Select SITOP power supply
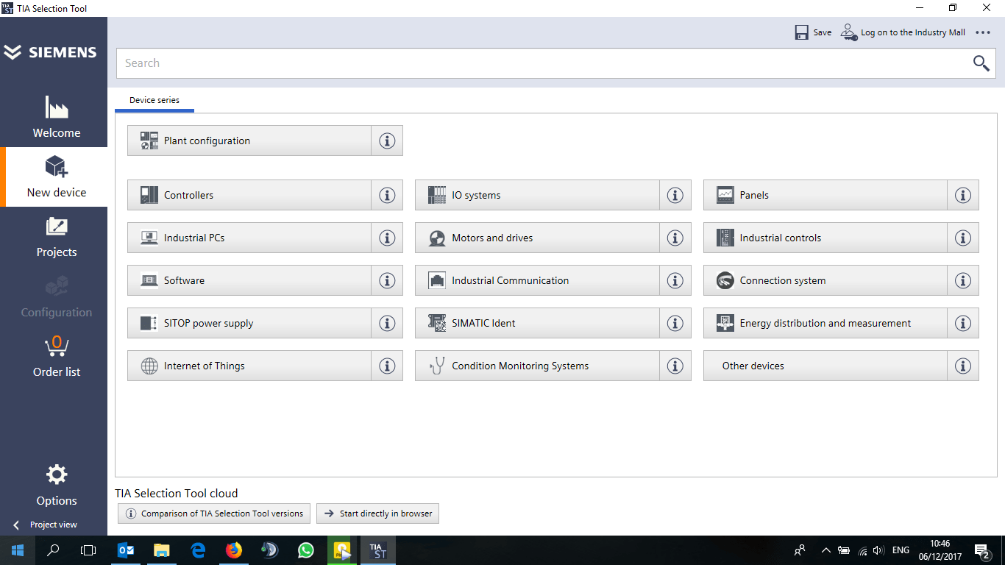This screenshot has height=565, width=1005. pyautogui.click(x=249, y=323)
